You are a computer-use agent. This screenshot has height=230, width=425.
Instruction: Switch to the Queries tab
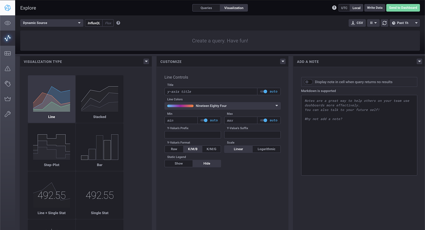point(206,8)
